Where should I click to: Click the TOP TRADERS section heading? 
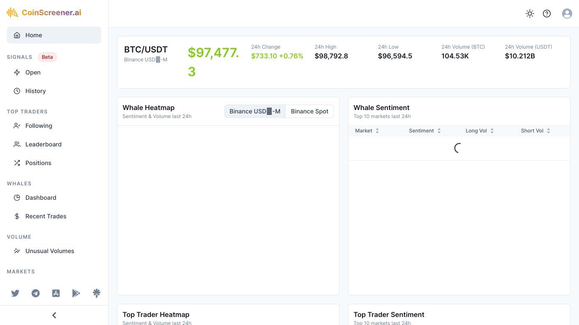27,112
